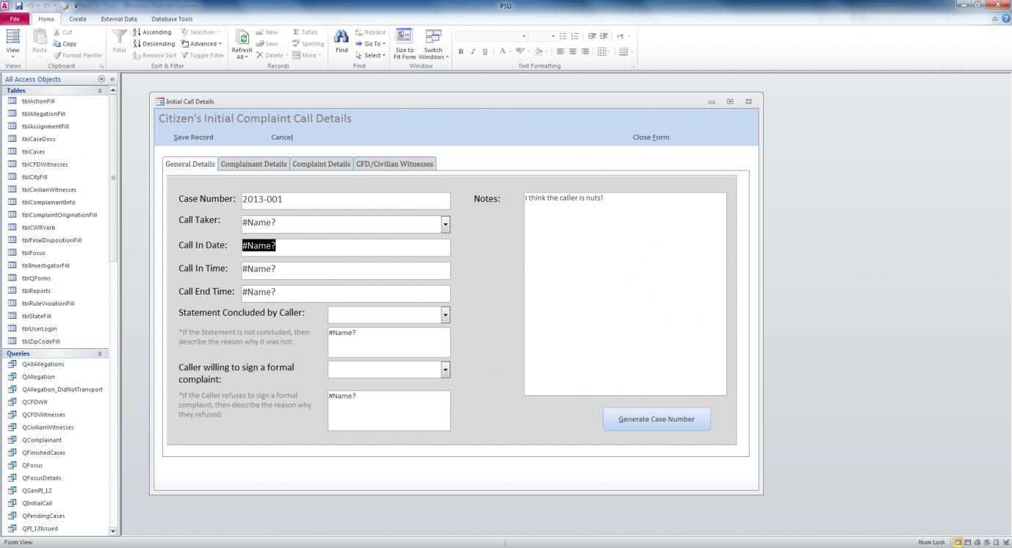The height and width of the screenshot is (548, 1012).
Task: Open the Advanced filter options dropdown
Action: coord(200,43)
